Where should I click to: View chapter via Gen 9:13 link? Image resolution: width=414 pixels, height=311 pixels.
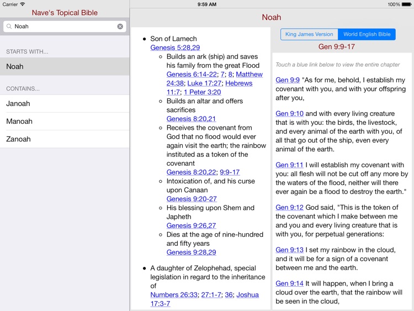[289, 250]
